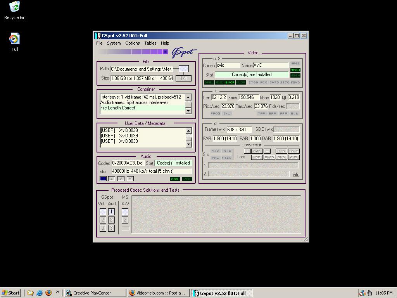397x298 pixels.
Task: Click the green CBR audio indicator
Action: [x=175, y=179]
